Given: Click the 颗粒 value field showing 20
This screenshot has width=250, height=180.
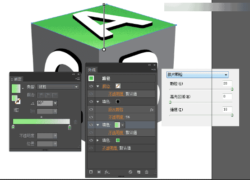Looking at the screenshot, I should (x=227, y=83).
